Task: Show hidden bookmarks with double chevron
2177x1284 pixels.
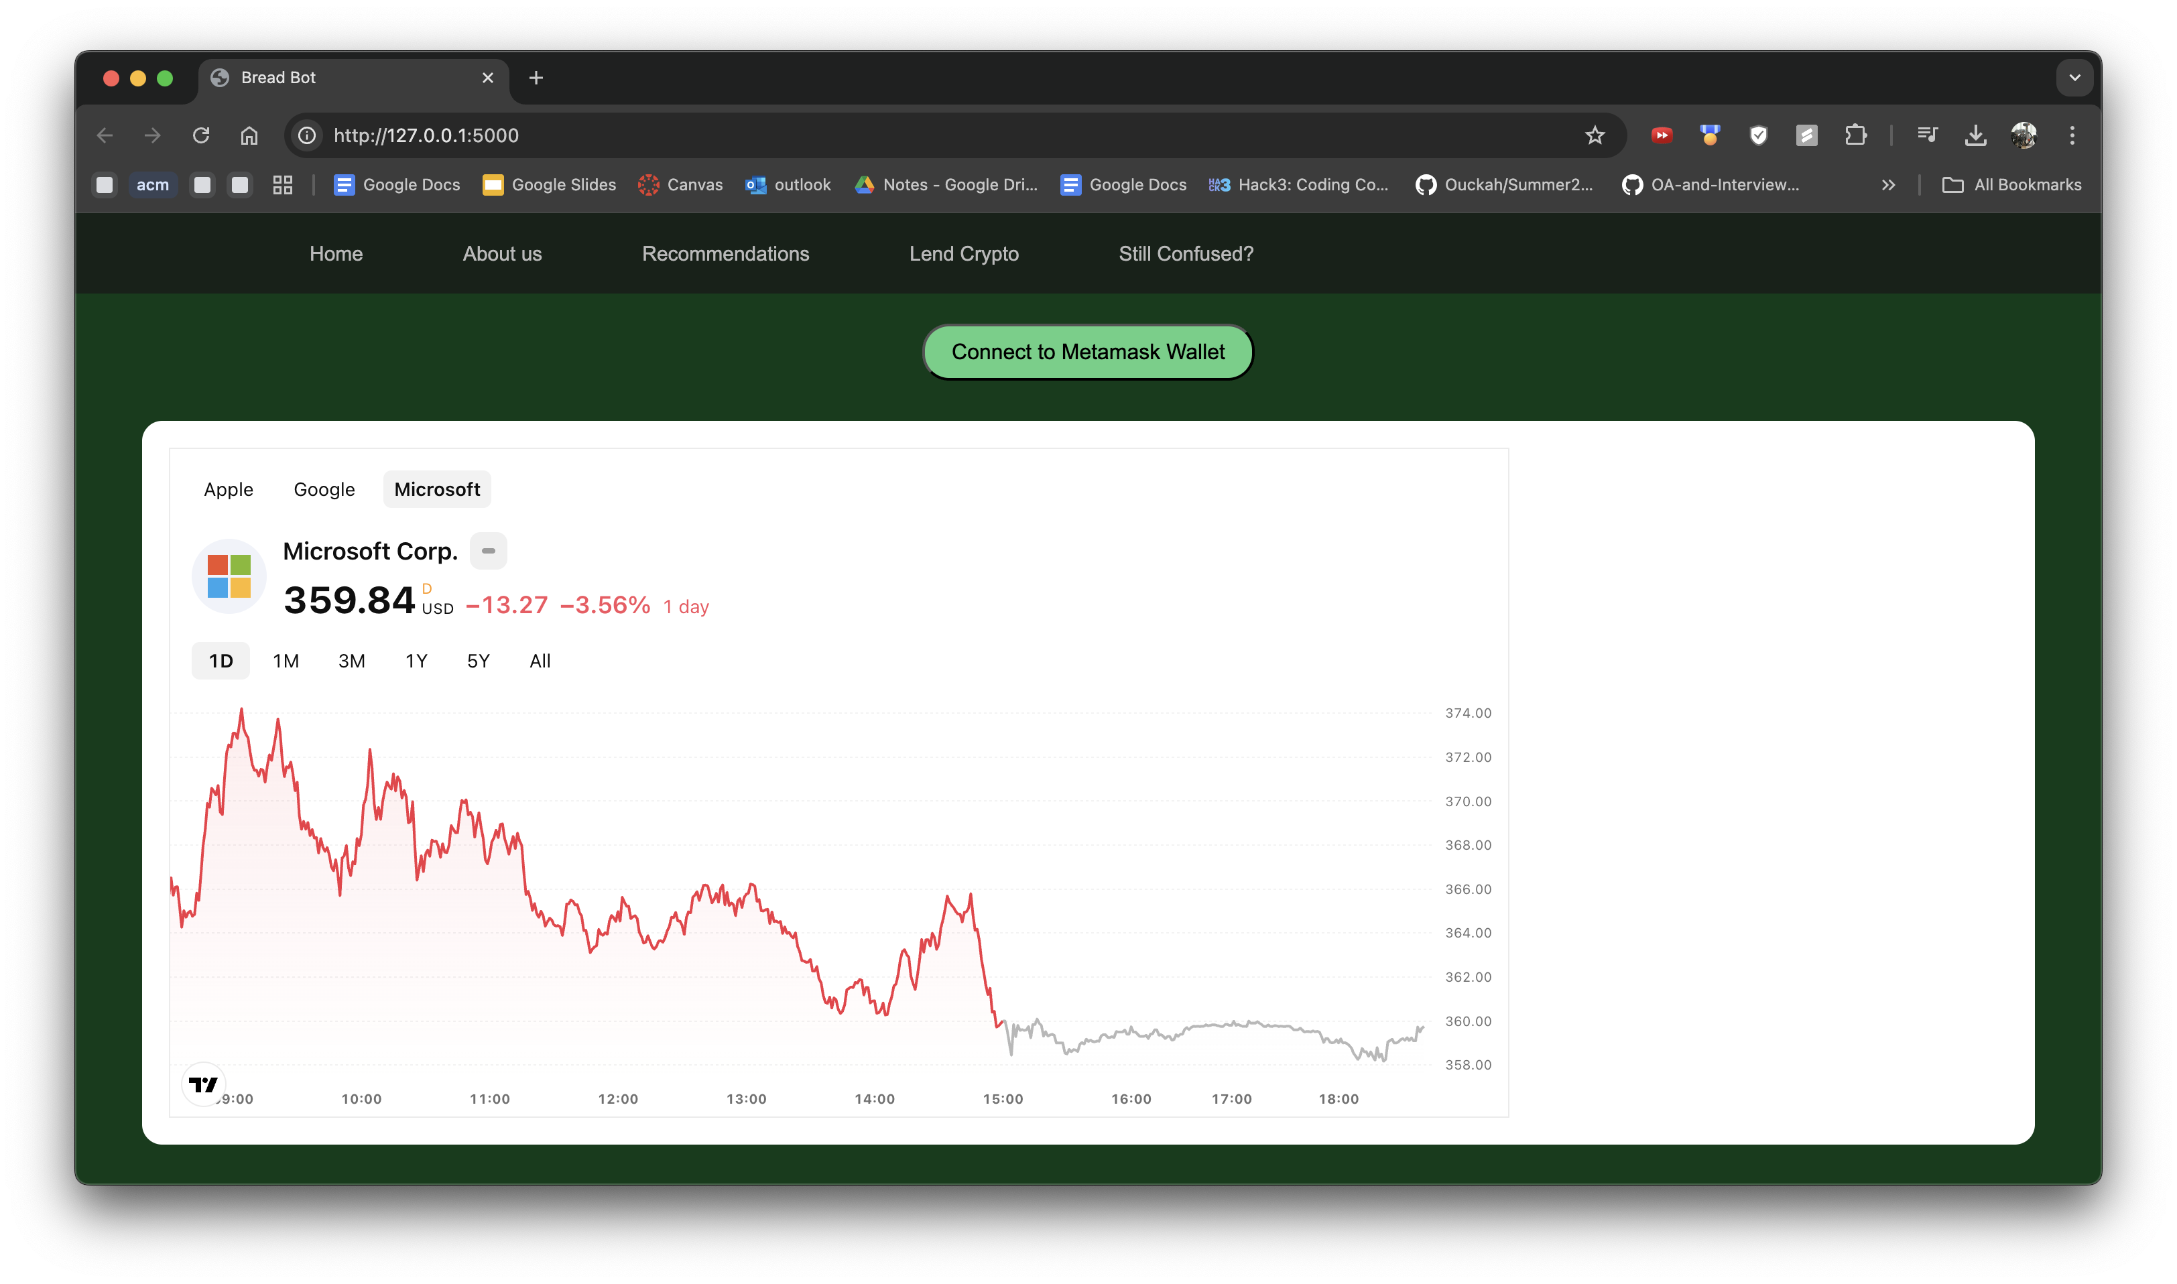Action: point(1888,184)
